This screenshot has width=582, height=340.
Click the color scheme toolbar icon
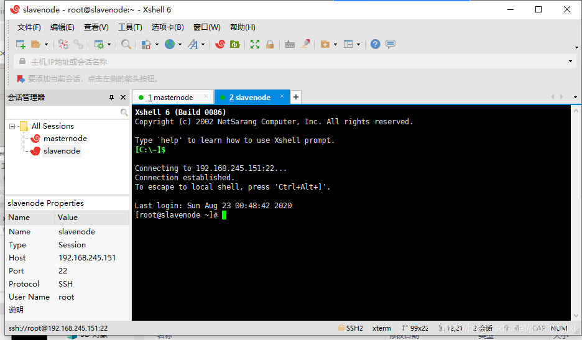tap(146, 45)
